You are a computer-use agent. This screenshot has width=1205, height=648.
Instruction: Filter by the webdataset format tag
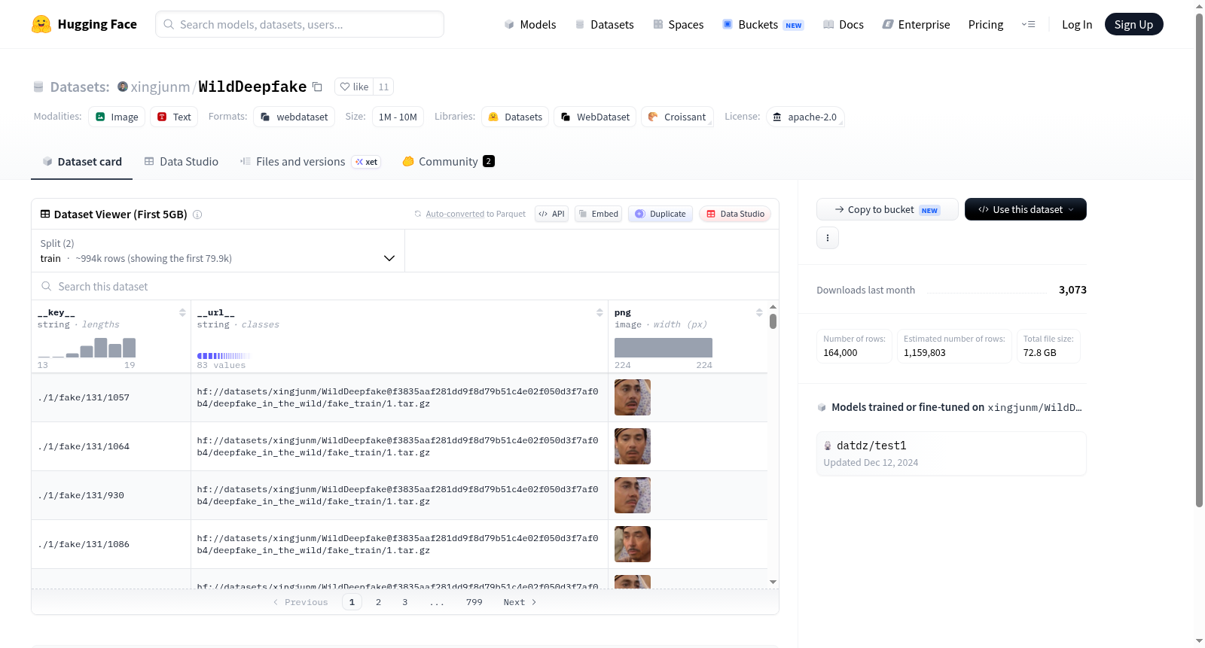pos(294,117)
